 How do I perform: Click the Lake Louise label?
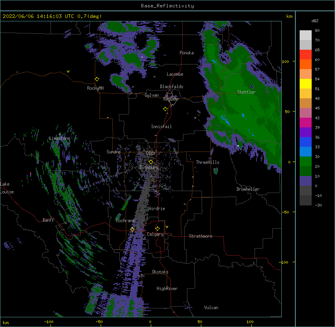coord(7,188)
